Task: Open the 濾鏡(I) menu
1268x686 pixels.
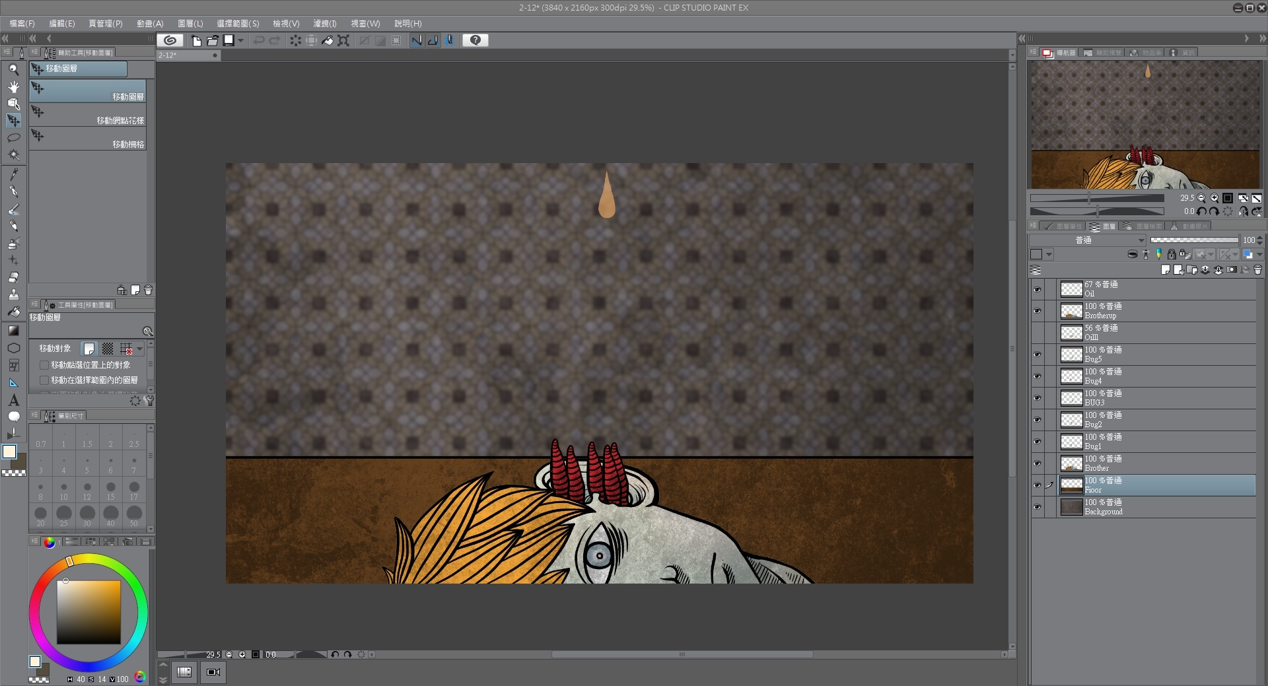Action: 324,23
